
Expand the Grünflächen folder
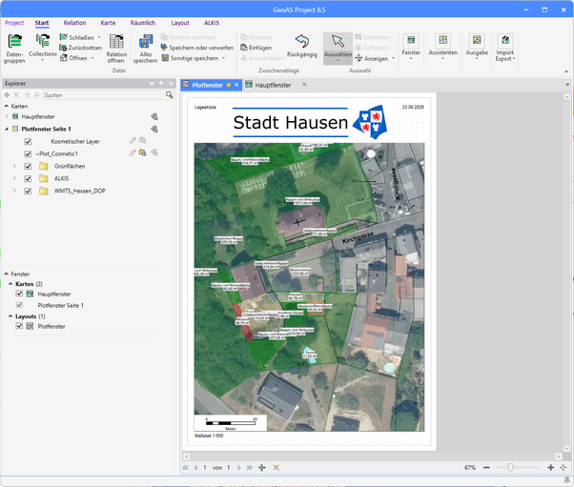14,166
